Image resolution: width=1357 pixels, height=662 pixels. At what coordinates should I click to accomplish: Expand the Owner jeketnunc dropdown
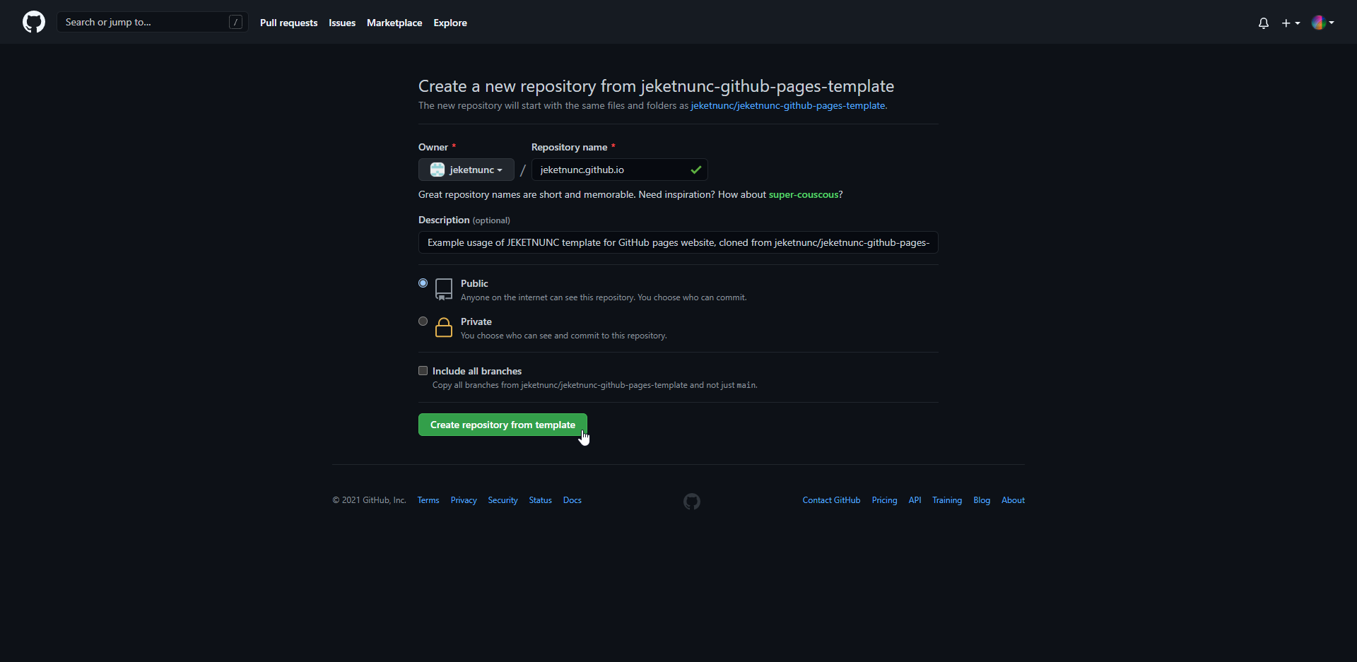point(466,170)
